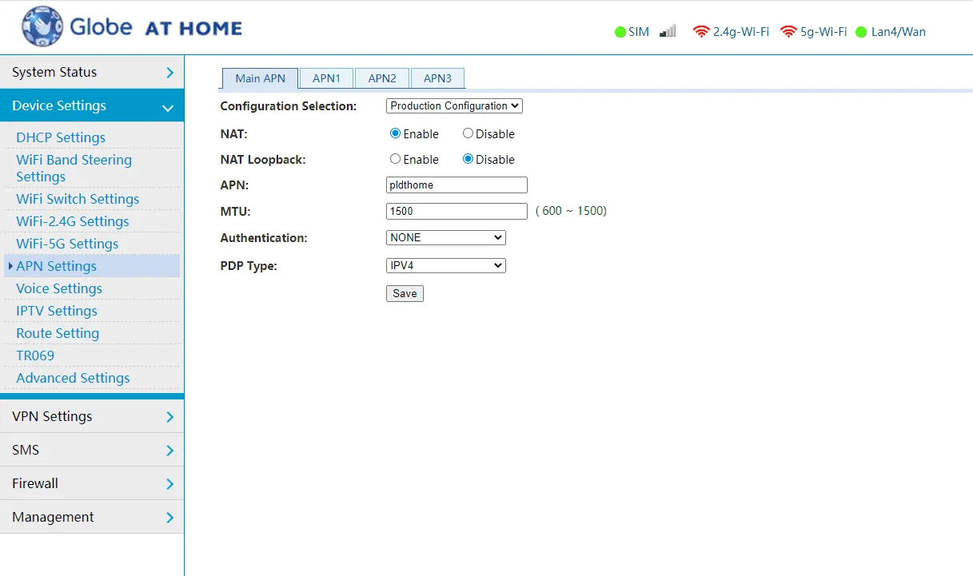Click the MTU range hint 600 ~ 1500
Screen dimensions: 973x576
point(571,211)
